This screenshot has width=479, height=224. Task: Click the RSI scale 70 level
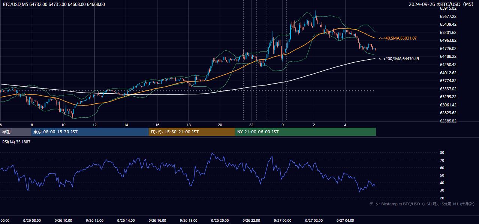coord(442,160)
